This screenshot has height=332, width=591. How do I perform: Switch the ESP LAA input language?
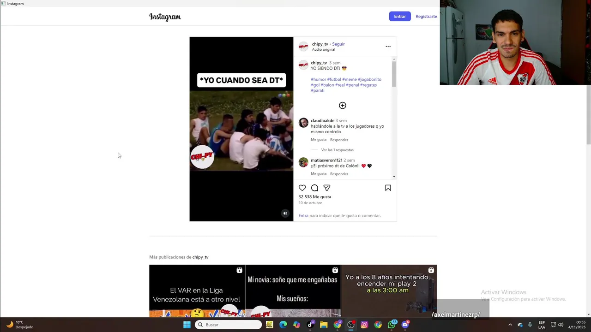tap(542, 325)
